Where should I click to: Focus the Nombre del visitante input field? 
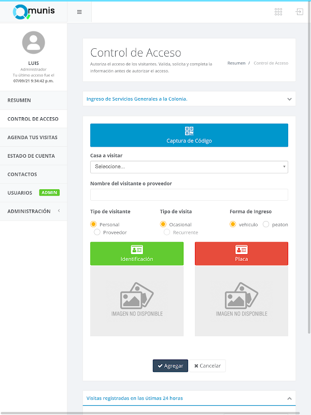(189, 195)
